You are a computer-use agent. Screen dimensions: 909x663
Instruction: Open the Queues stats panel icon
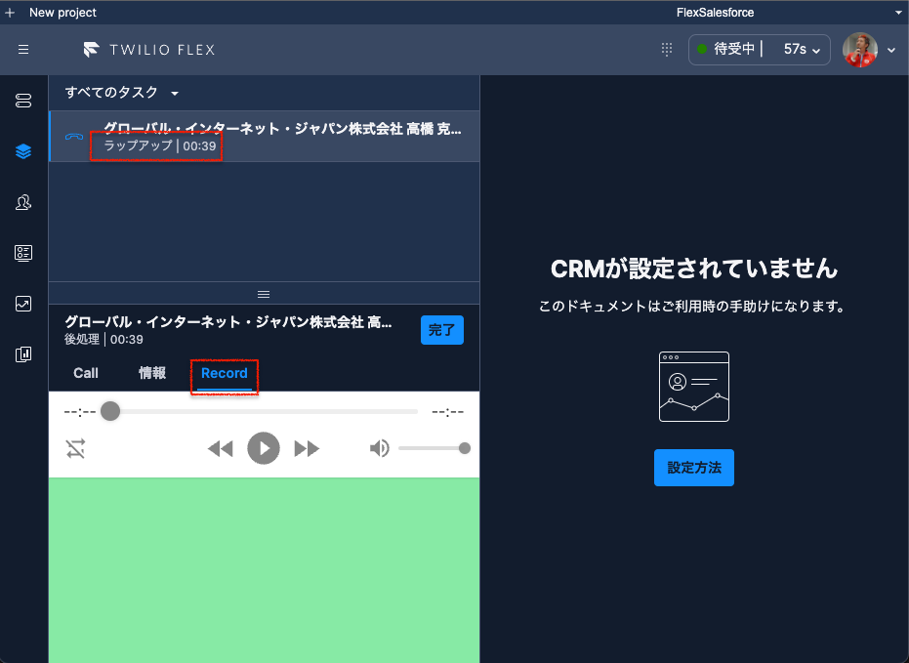click(23, 253)
